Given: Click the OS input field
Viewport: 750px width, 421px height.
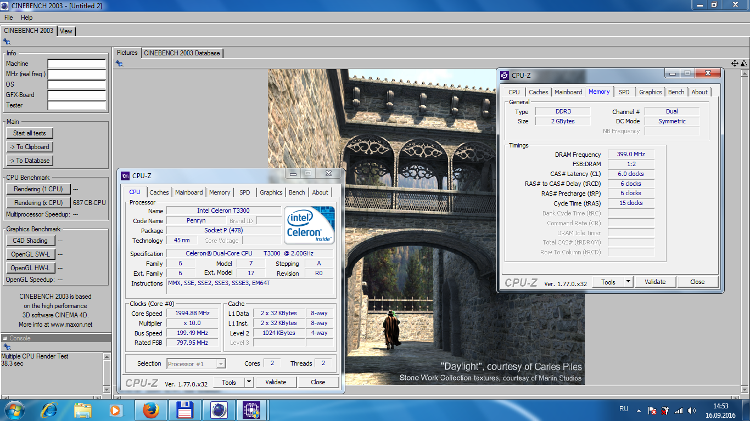Looking at the screenshot, I should [x=77, y=85].
